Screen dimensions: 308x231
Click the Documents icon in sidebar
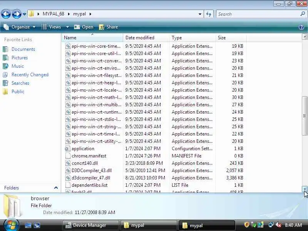pos(5,49)
